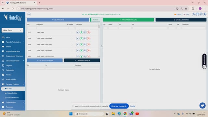The image size is (208, 117).
Task: Click the cartas table vertical scrollbar
Action: pyautogui.click(x=99, y=40)
